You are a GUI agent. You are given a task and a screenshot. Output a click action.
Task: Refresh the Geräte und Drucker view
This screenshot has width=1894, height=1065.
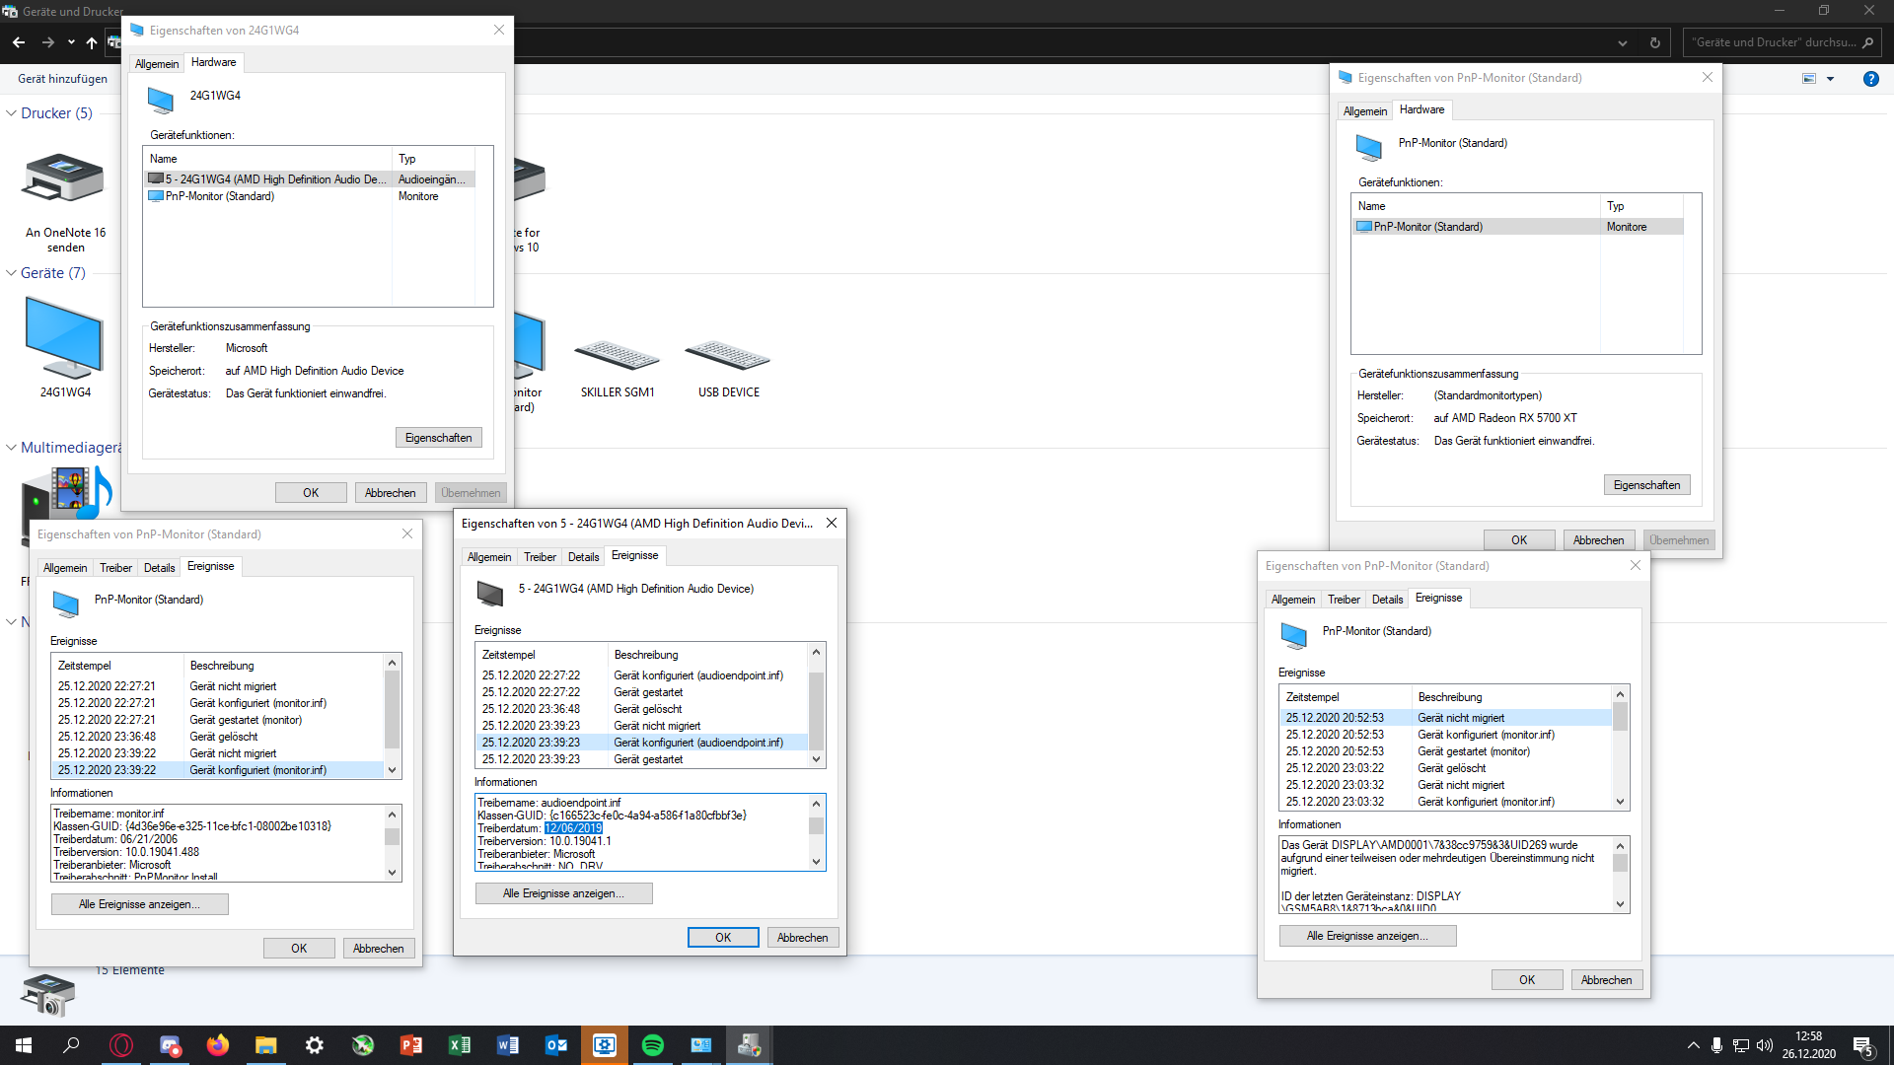point(1655,42)
